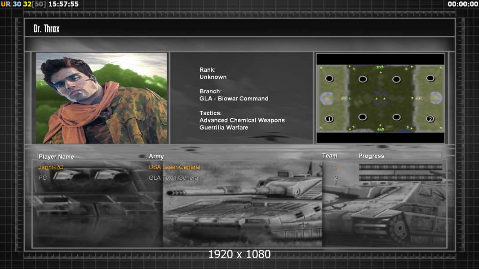Viewport: 479px width, 269px height.
Task: Click 'GLA - Biowar Command' branch text
Action: coord(234,99)
